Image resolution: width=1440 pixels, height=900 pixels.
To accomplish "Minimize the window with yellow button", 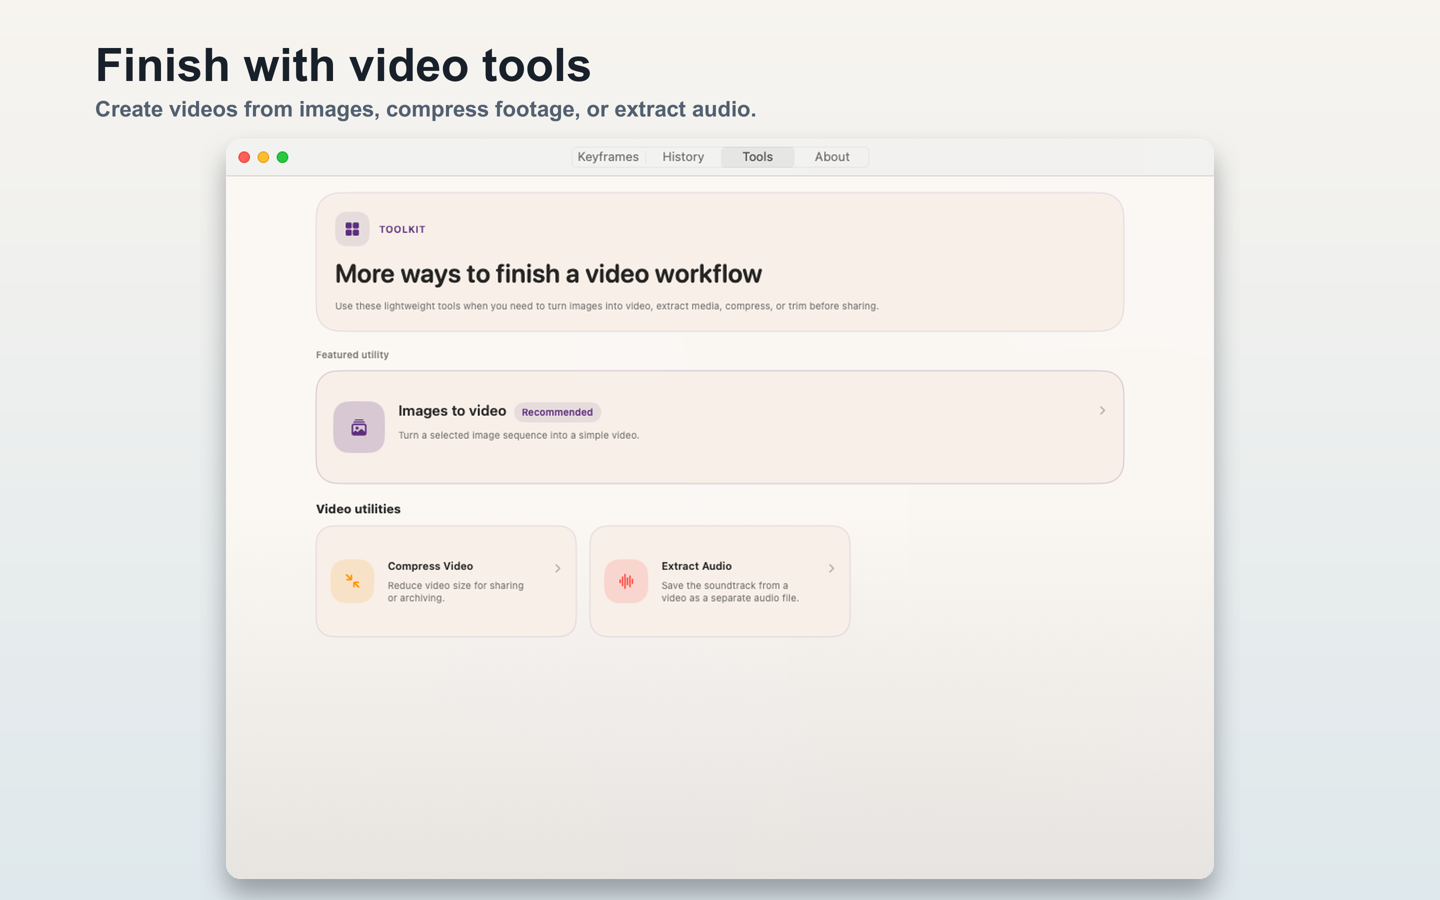I will coord(263,157).
